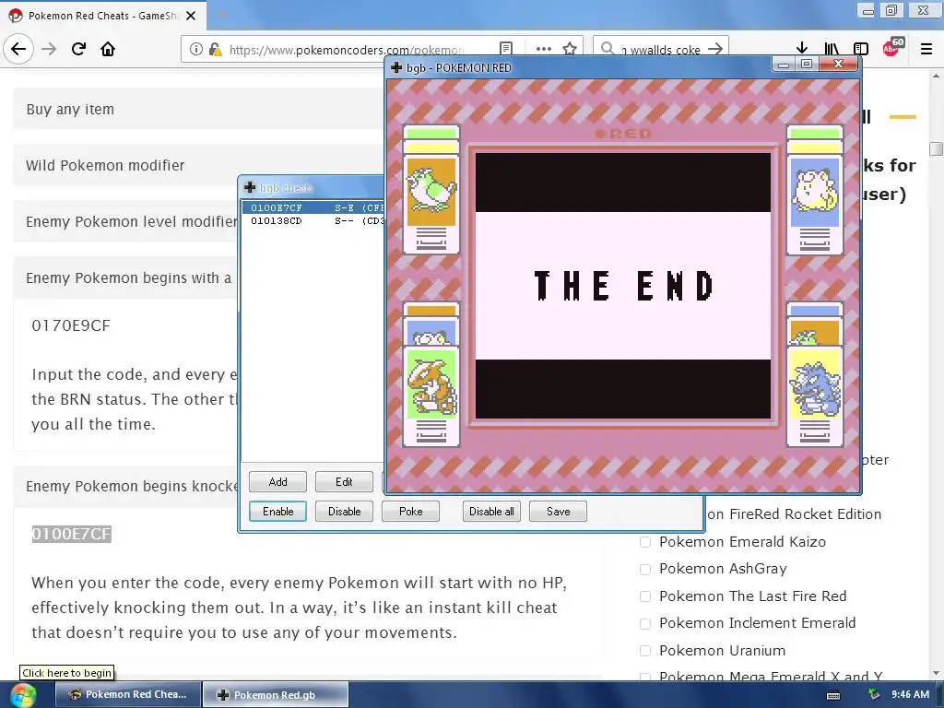Tick the Pokemon AshGray checkbox

click(x=645, y=569)
